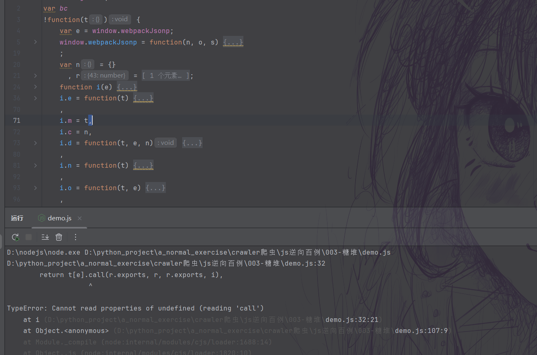537x355 pixels.
Task: Click line number 72 in the gutter
Action: tap(16, 132)
